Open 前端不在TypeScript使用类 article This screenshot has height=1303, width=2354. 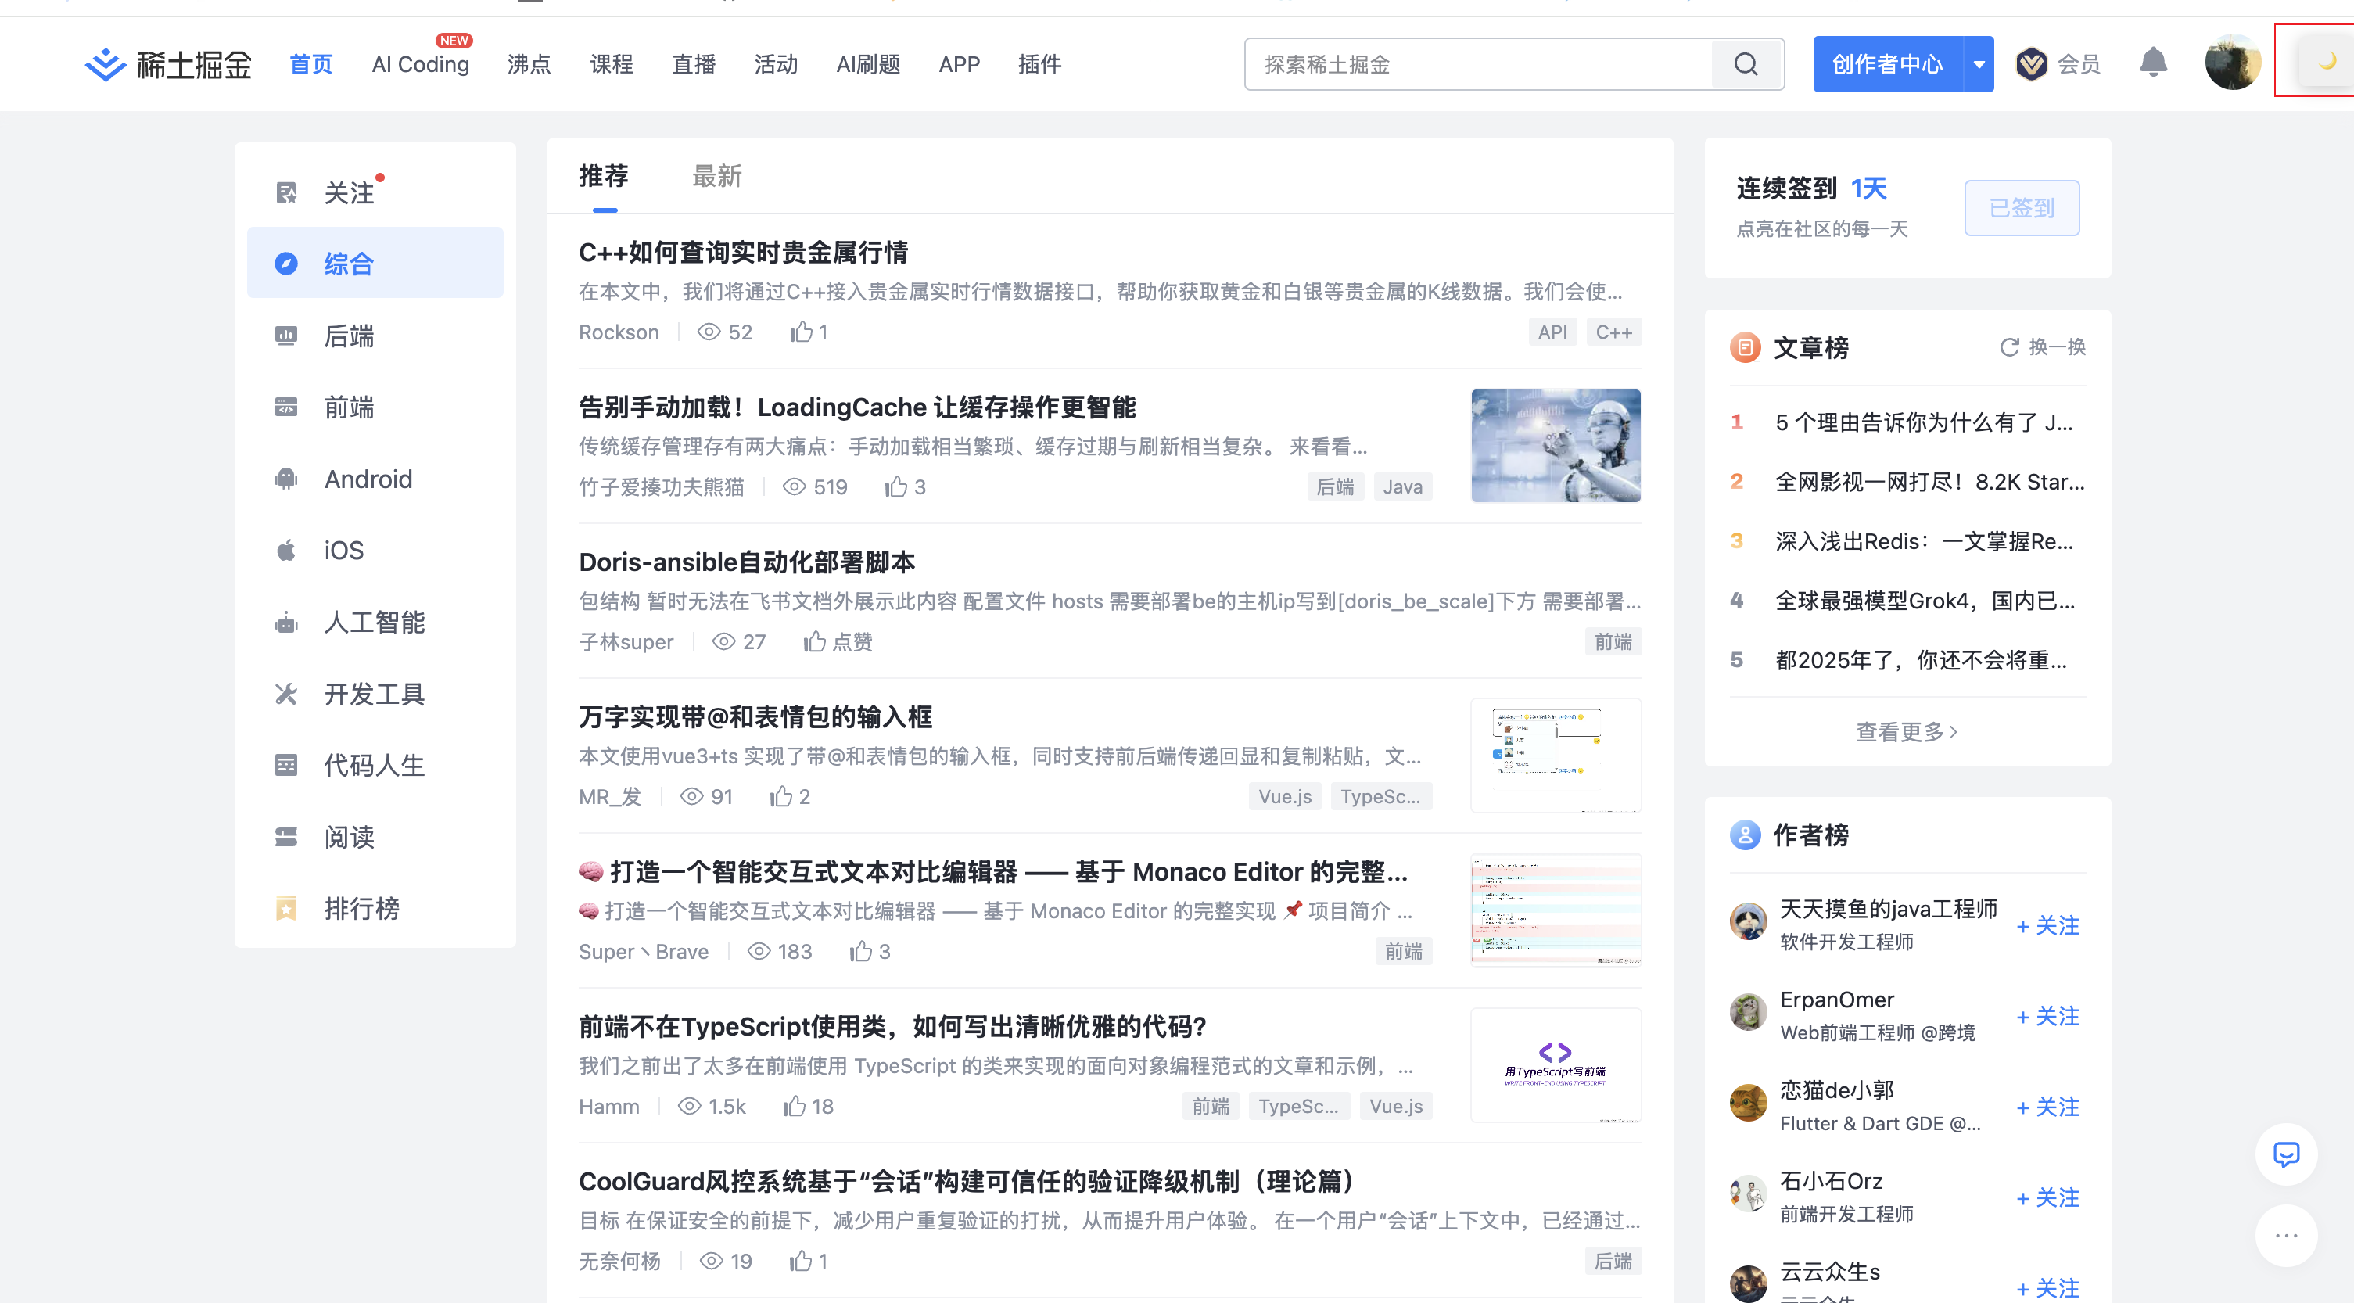click(892, 1027)
